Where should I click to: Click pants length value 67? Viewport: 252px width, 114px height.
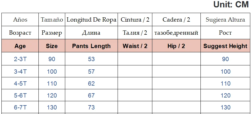pos(91,96)
